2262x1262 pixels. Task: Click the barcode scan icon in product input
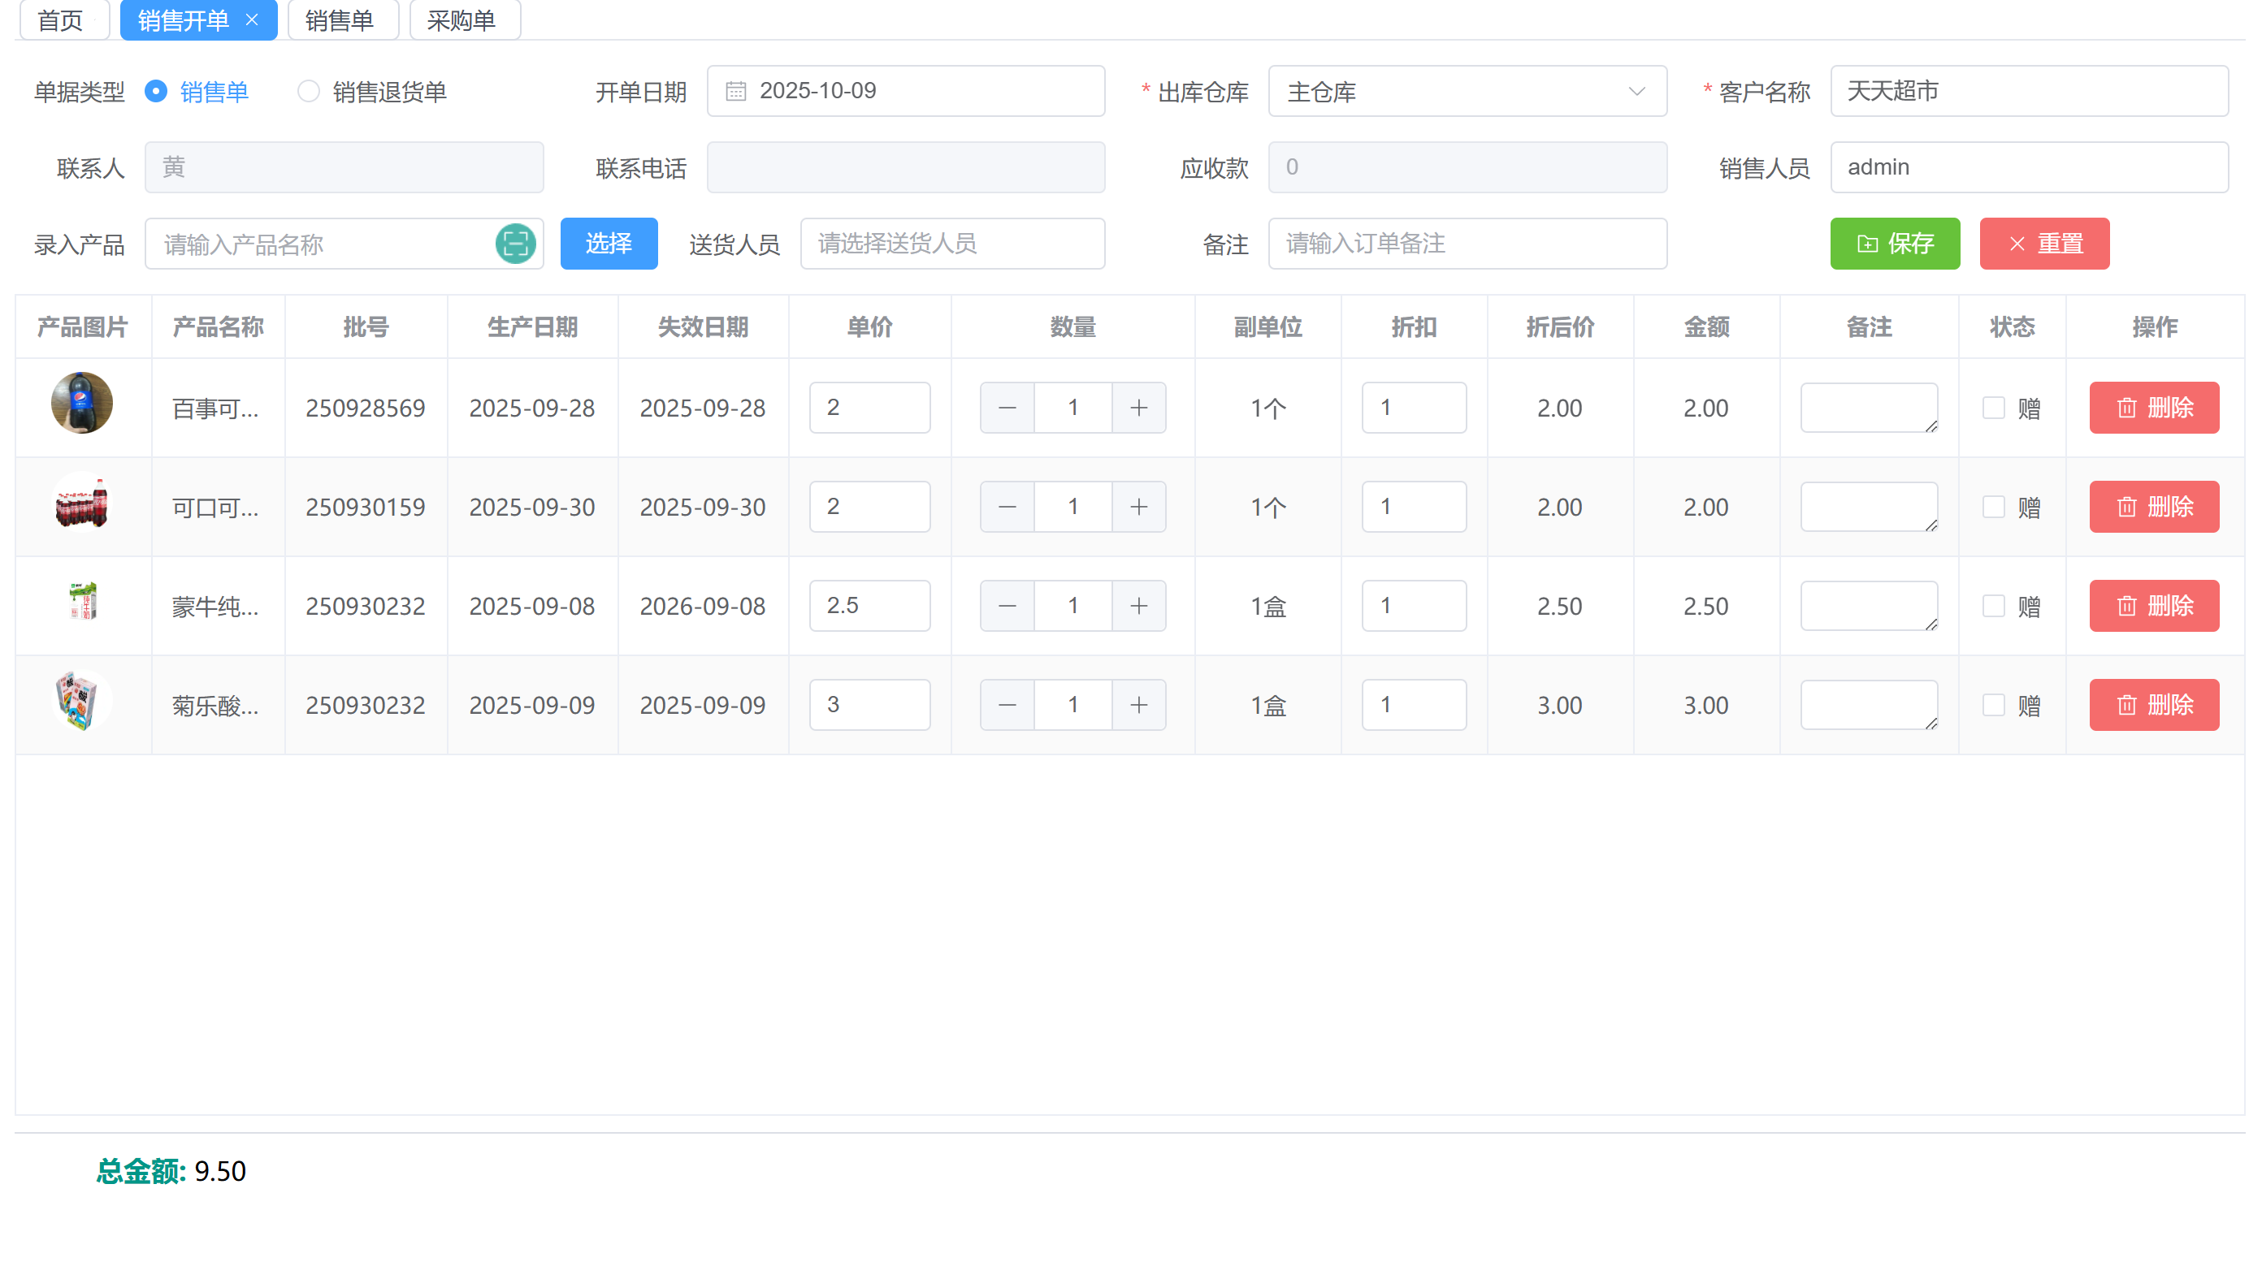click(x=515, y=244)
